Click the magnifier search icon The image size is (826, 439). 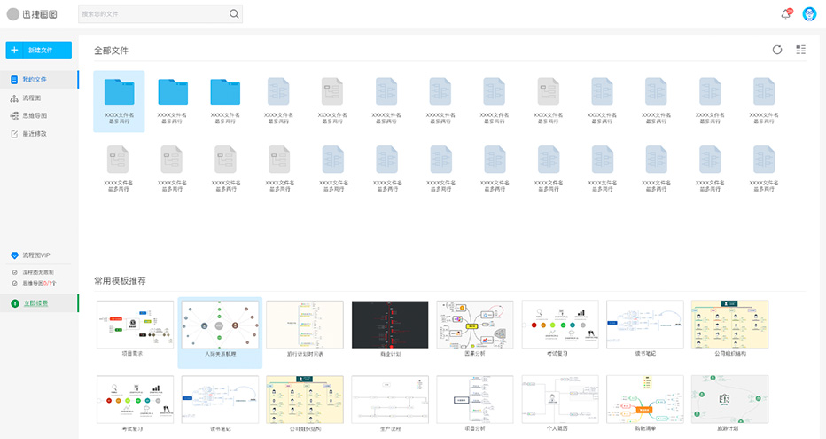pyautogui.click(x=234, y=14)
